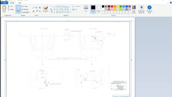Choose the Curve shape
The image size is (172, 97).
54,7
